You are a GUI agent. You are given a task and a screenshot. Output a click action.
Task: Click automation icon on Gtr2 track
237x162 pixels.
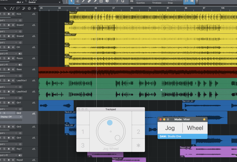34,114
